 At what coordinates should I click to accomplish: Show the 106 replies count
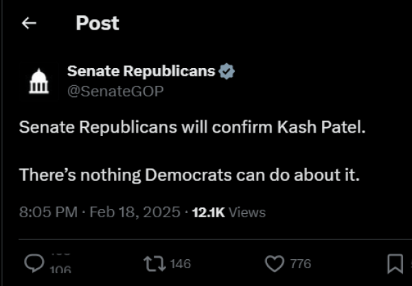pyautogui.click(x=60, y=269)
